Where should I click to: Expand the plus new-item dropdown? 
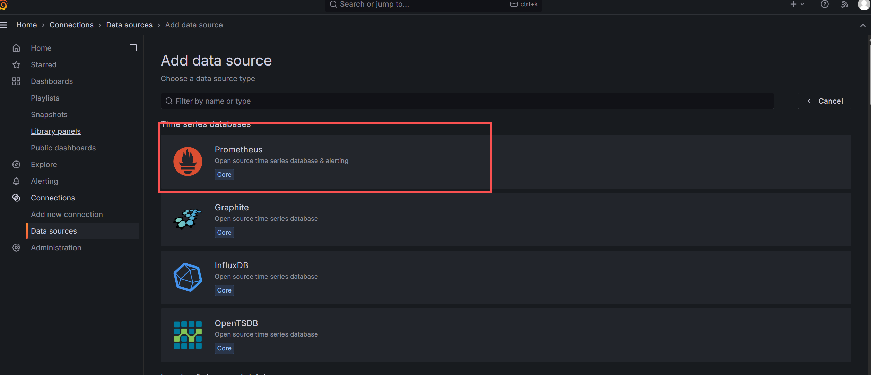coord(797,5)
